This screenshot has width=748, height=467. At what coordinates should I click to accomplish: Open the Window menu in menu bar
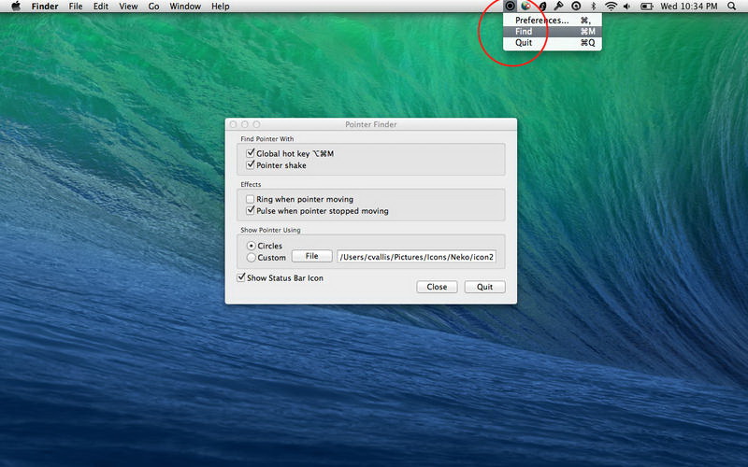pyautogui.click(x=185, y=7)
